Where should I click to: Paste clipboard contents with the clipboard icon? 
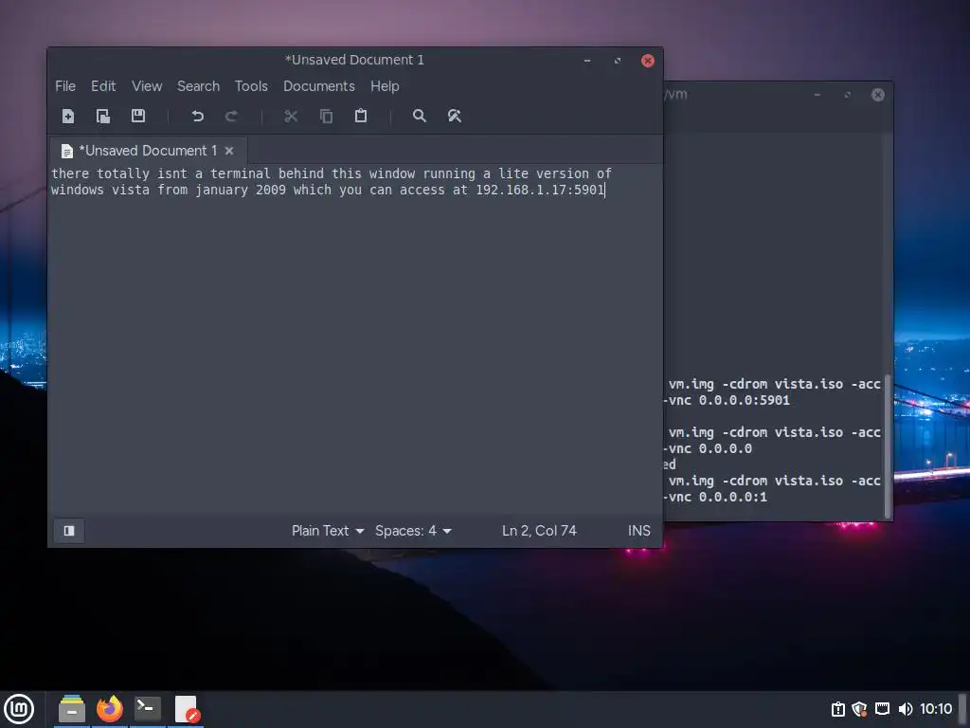pyautogui.click(x=361, y=116)
